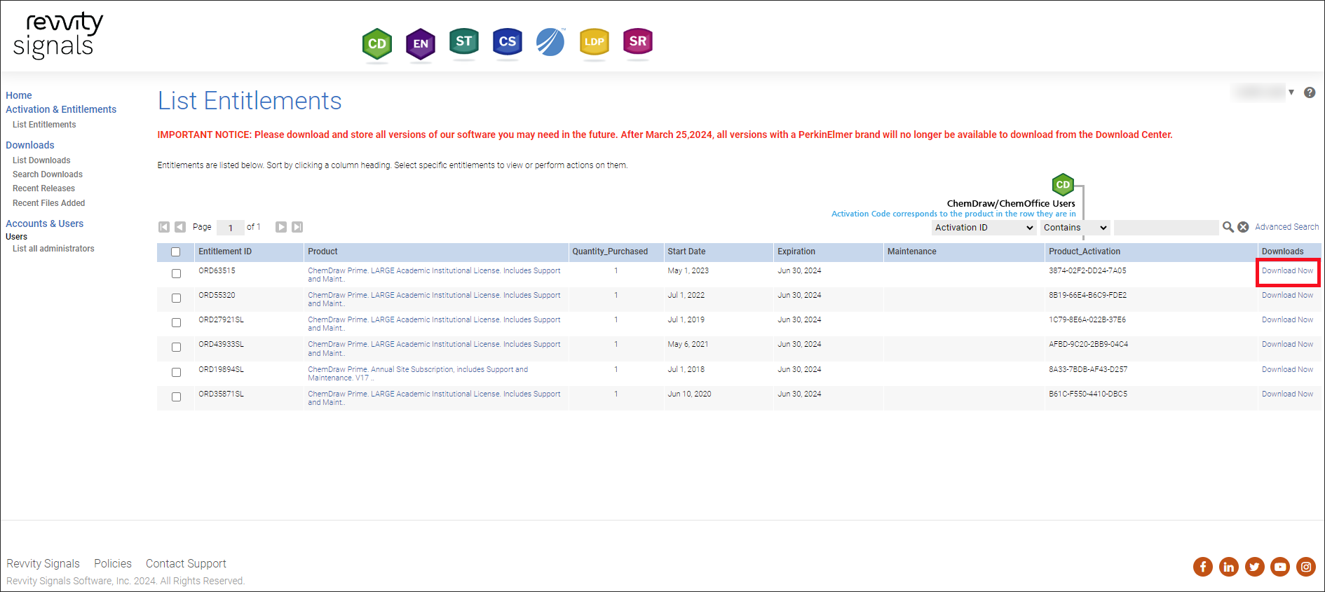Screen dimensions: 1325x592
Task: Open the Facebook social icon
Action: pyautogui.click(x=1203, y=567)
